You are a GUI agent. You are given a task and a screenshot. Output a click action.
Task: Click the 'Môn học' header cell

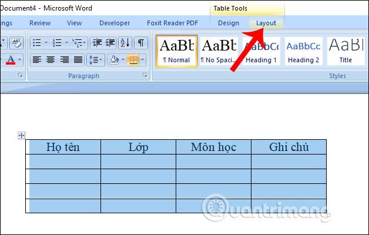click(x=214, y=147)
